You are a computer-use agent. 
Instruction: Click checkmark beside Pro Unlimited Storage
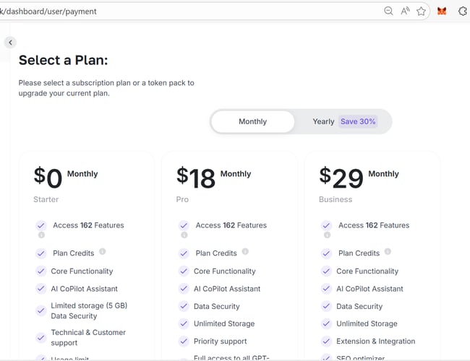[x=183, y=323]
